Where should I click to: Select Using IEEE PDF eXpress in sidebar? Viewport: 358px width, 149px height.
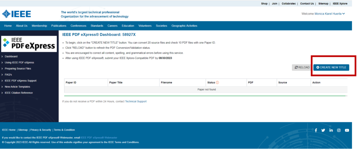coord(19,62)
